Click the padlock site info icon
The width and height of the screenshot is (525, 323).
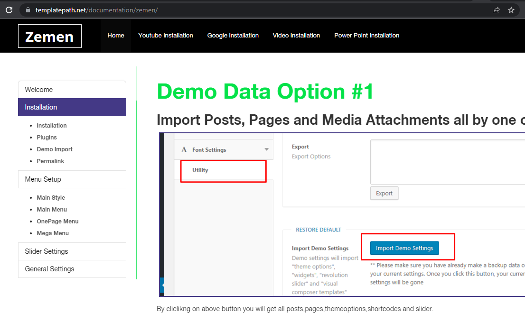click(x=28, y=10)
